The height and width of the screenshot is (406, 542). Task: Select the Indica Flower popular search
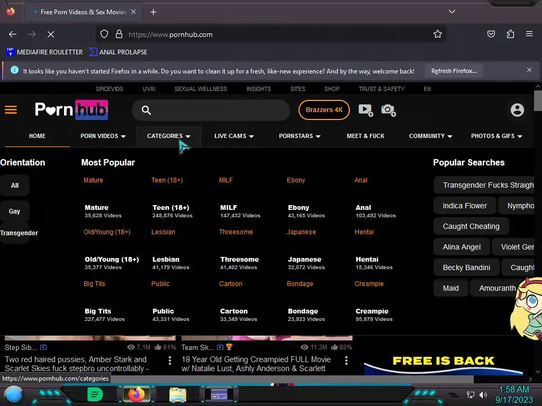click(x=465, y=206)
